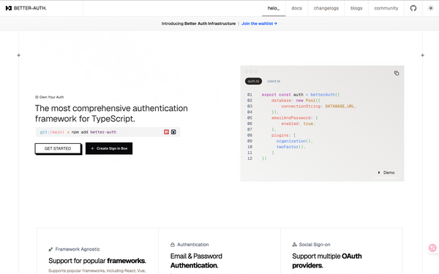Switch to the helo_ nav tab
439x274 pixels.
click(273, 8)
